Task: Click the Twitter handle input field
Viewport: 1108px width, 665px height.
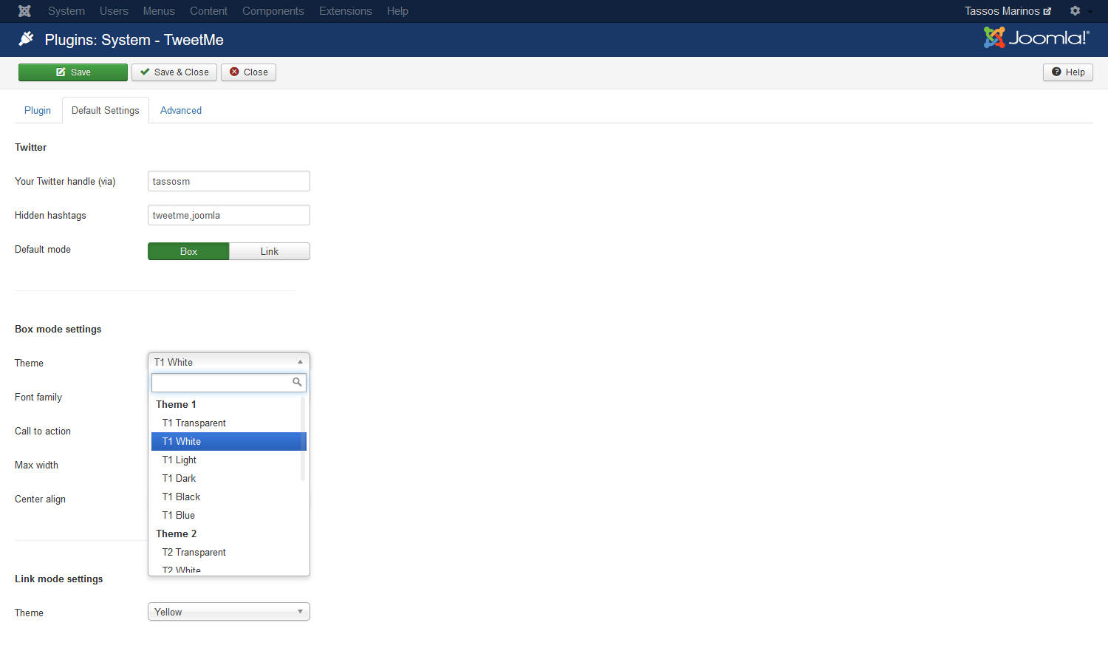Action: coord(229,181)
